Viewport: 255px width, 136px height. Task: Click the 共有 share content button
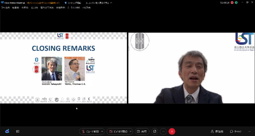click(x=142, y=132)
